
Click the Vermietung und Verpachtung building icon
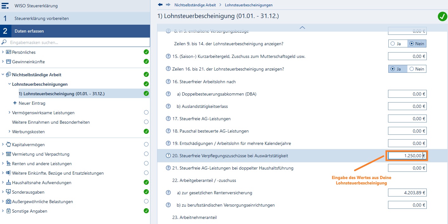click(9, 154)
